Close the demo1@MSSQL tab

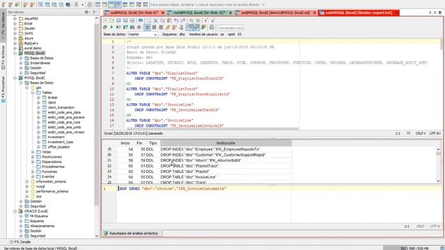(x=314, y=12)
